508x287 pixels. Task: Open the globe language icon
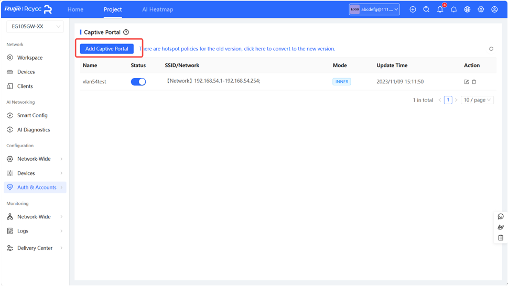click(467, 9)
